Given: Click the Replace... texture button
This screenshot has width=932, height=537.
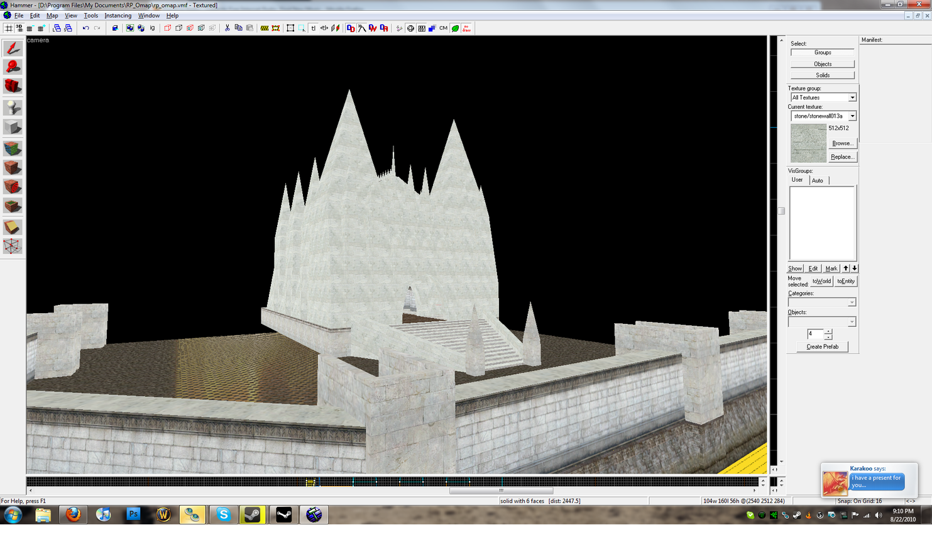Looking at the screenshot, I should click(x=843, y=157).
